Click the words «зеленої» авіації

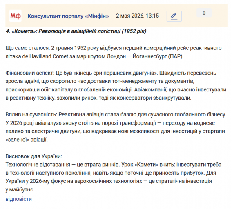pyautogui.click(x=27, y=140)
